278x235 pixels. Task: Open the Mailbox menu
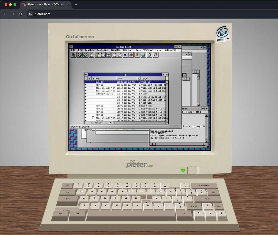click(x=90, y=50)
